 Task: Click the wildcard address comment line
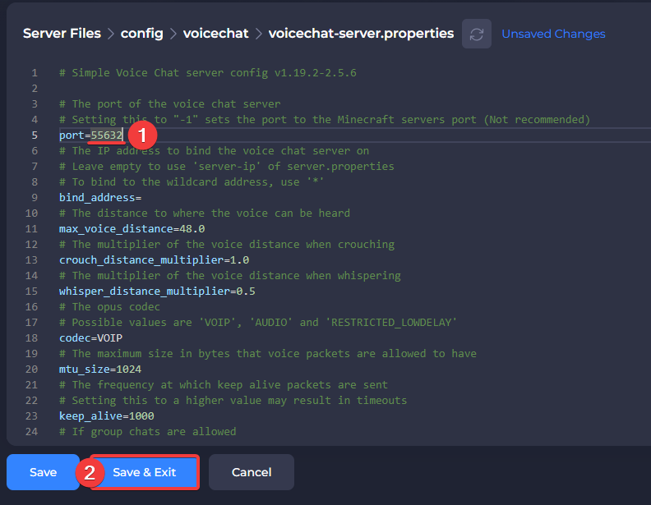[192, 182]
